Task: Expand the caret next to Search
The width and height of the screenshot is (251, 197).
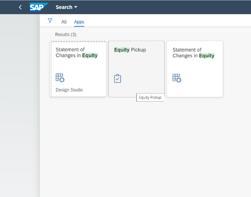Action: [x=76, y=7]
